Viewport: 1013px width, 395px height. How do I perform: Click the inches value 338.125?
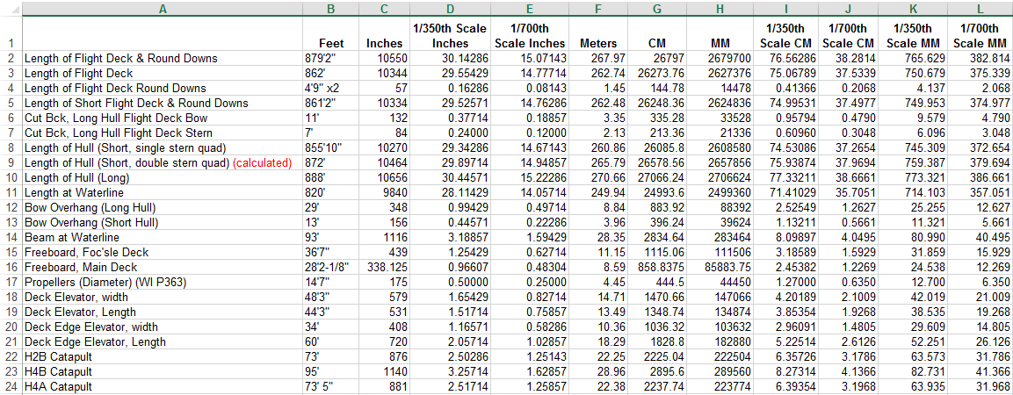(386, 267)
